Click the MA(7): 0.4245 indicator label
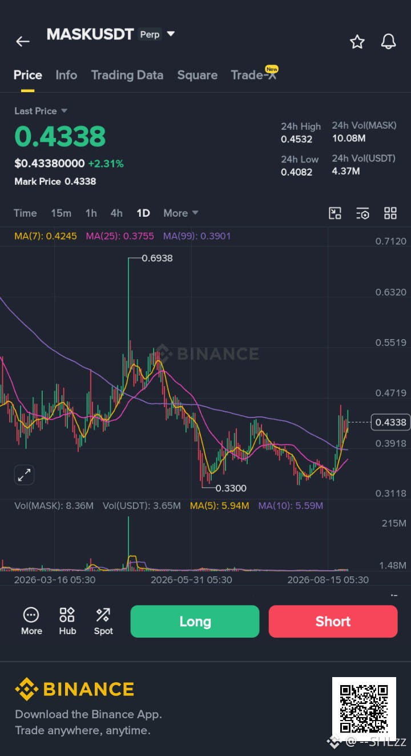Viewport: 411px width, 756px height. [46, 236]
